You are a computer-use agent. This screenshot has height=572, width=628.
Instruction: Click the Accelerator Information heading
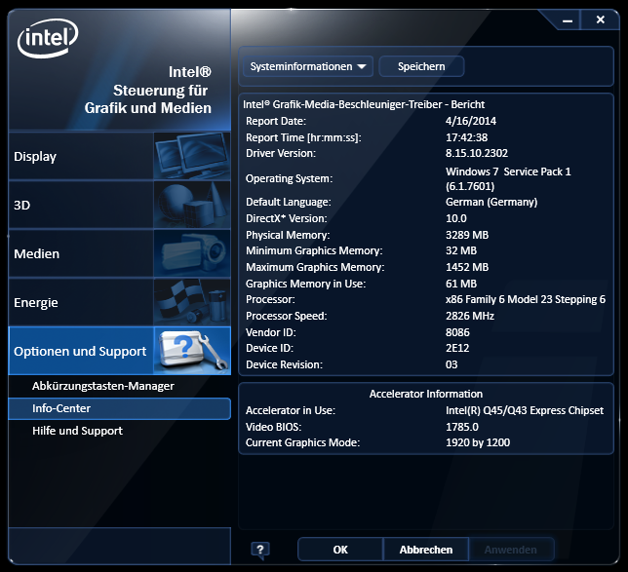coord(426,394)
